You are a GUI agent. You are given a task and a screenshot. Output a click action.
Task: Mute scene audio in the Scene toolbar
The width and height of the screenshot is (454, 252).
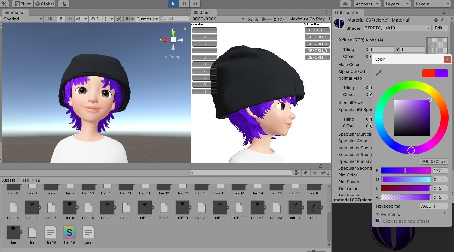tap(70, 19)
